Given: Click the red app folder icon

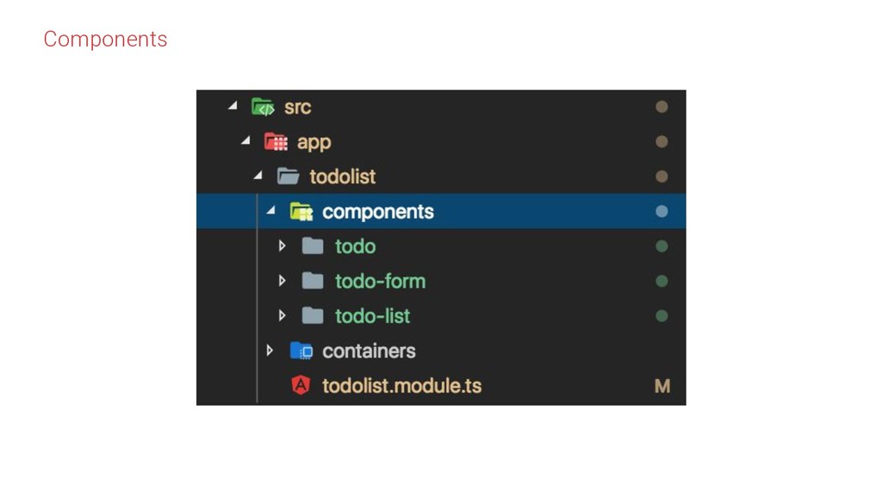Looking at the screenshot, I should [x=275, y=142].
